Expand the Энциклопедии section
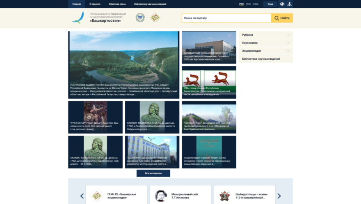 (288, 51)
